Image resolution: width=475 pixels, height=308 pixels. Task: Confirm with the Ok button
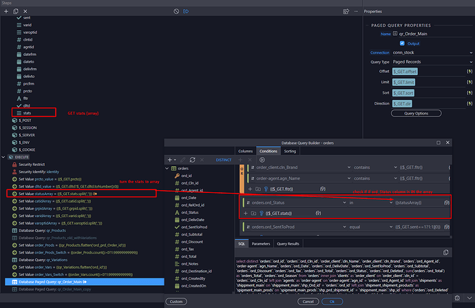(x=332, y=302)
